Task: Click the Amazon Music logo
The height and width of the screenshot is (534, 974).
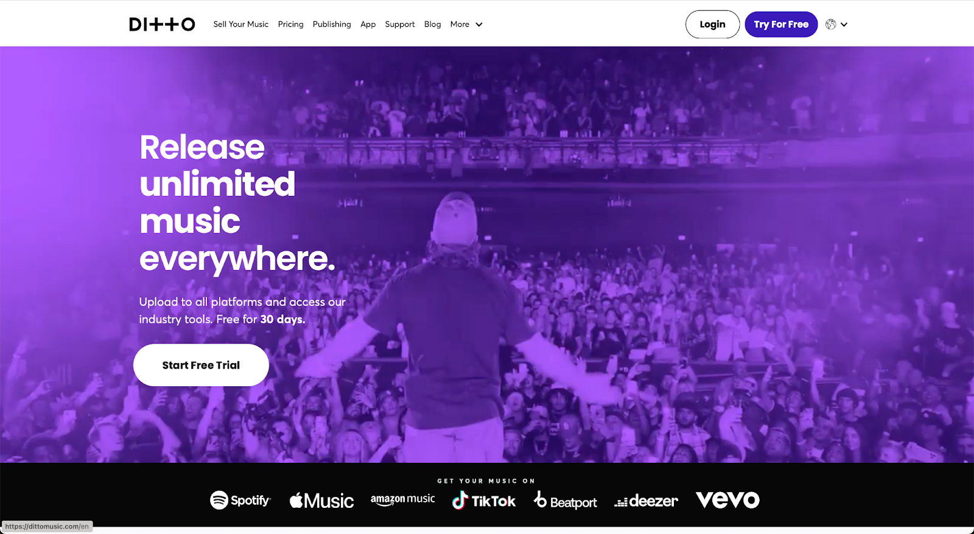Action: [403, 499]
